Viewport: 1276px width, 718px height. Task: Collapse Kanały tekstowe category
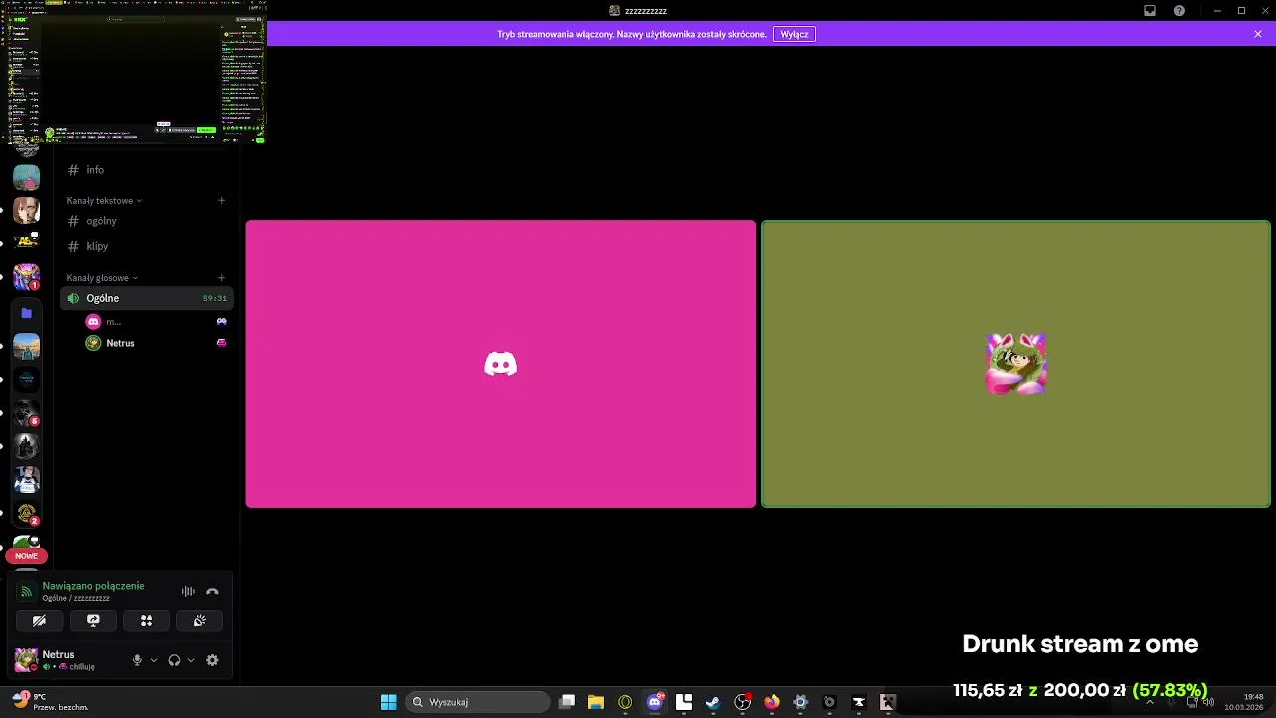click(x=104, y=201)
